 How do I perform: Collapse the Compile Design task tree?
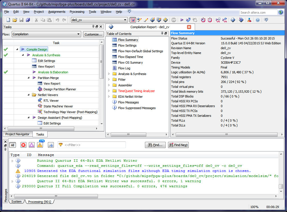[x=17, y=49]
